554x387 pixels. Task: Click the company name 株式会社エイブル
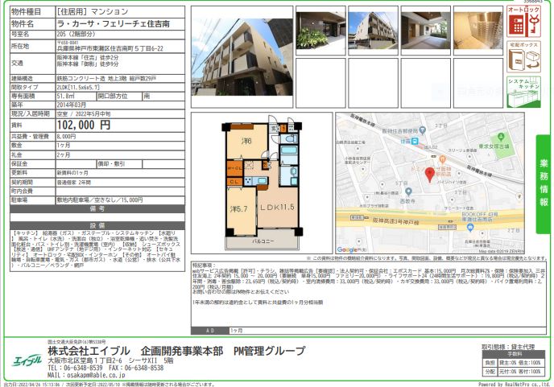click(x=89, y=351)
